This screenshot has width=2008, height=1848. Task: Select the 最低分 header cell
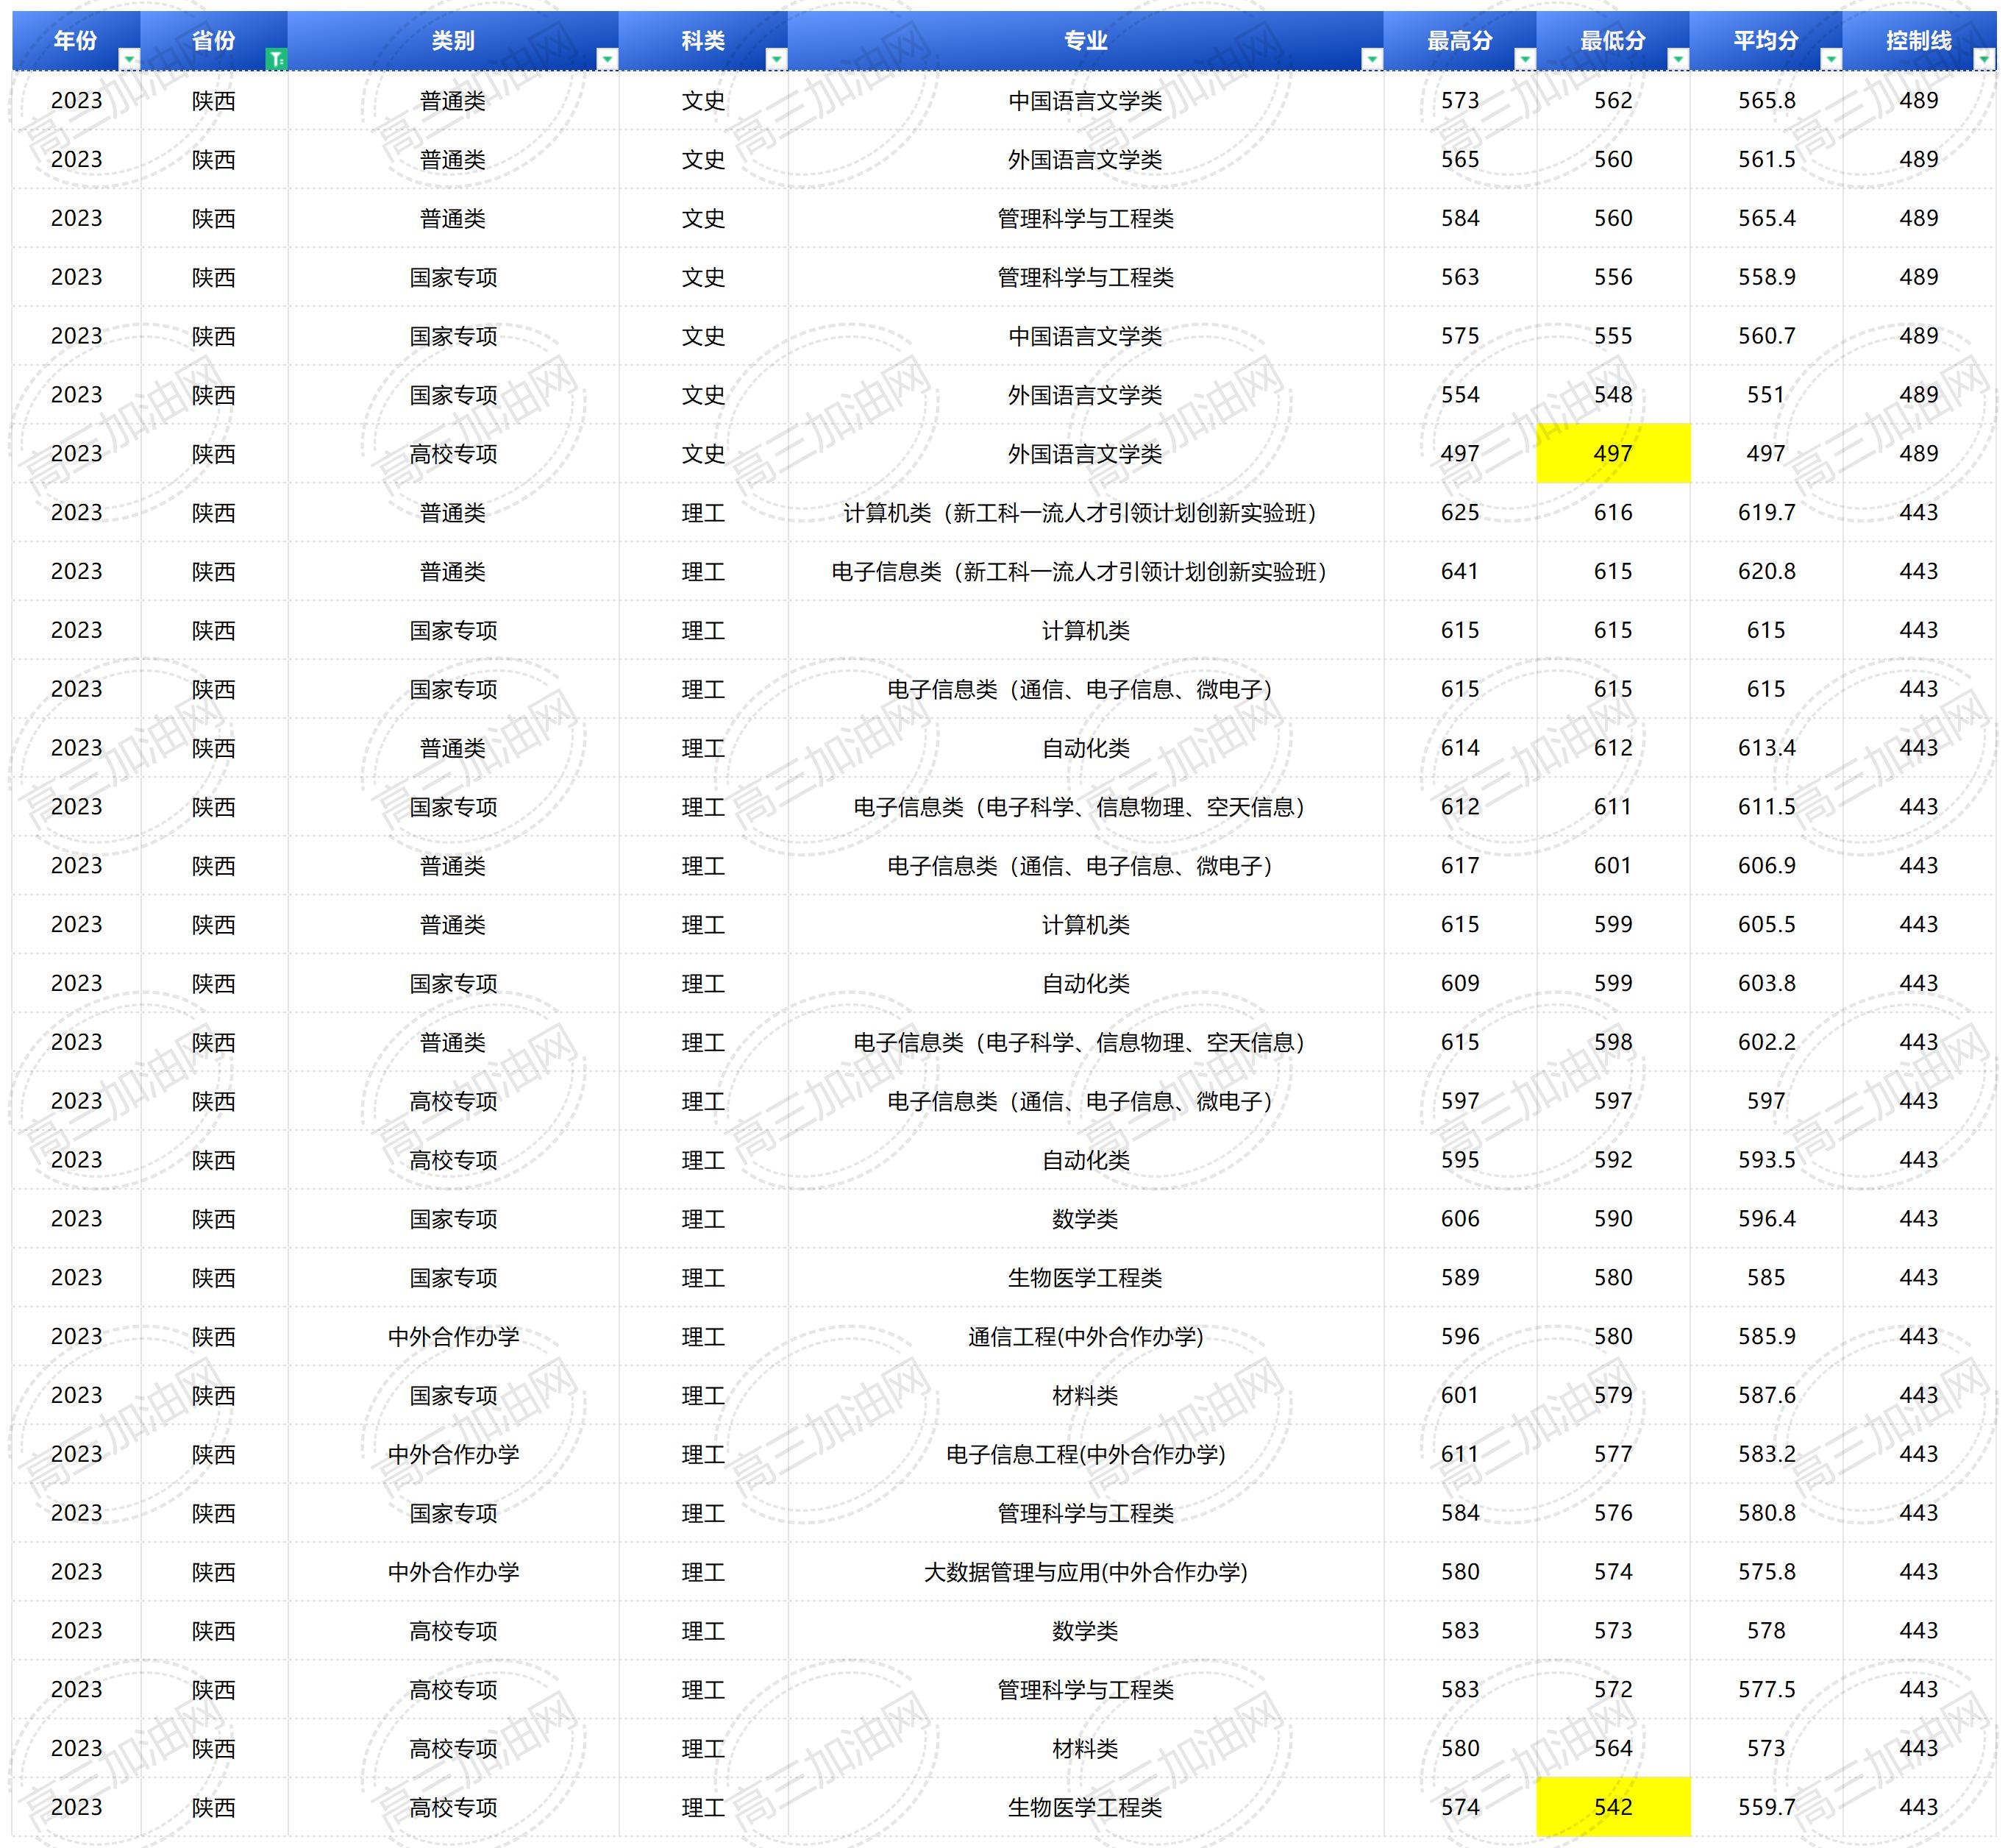[1613, 41]
